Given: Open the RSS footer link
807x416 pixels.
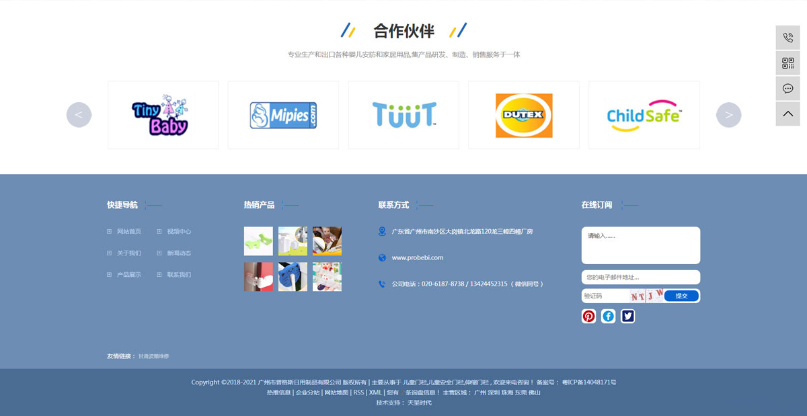Looking at the screenshot, I should [x=358, y=392].
